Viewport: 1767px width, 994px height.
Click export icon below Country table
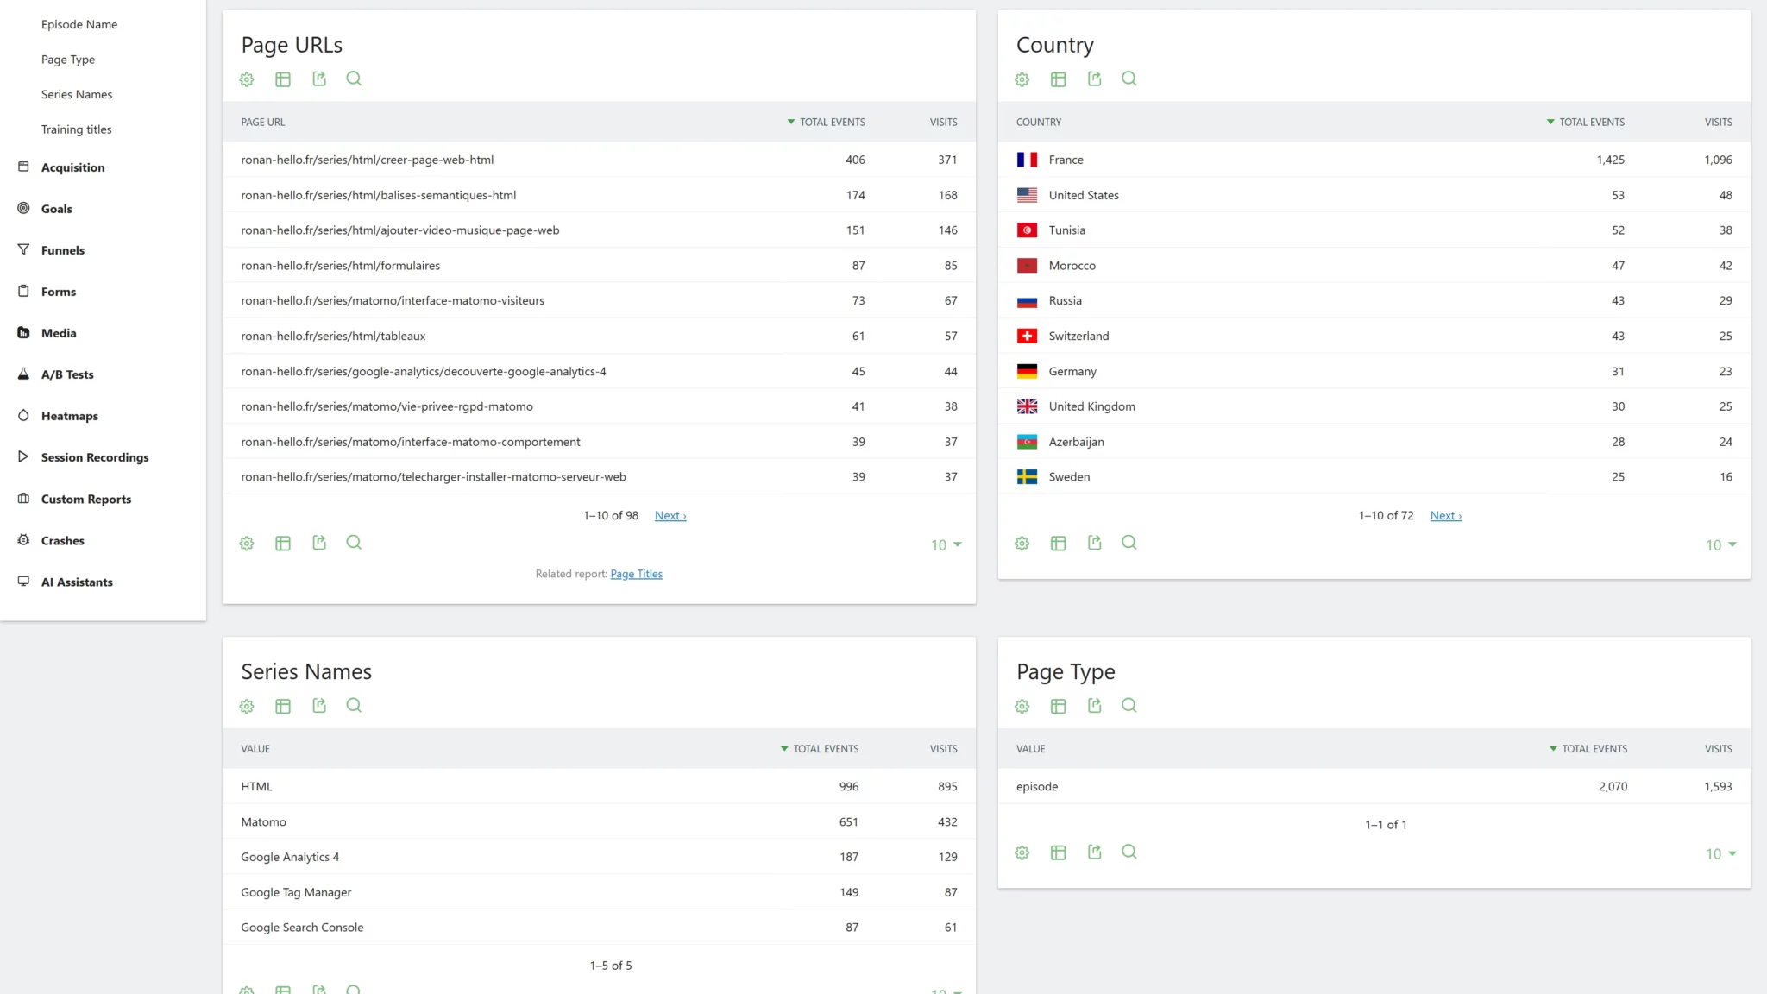pyautogui.click(x=1094, y=543)
